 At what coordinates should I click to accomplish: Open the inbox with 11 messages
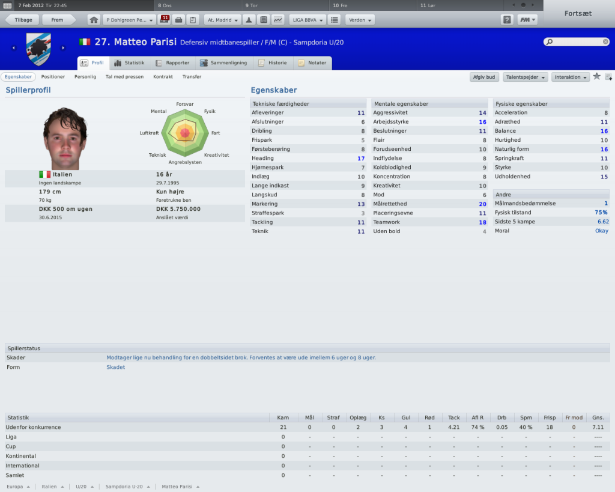click(165, 20)
